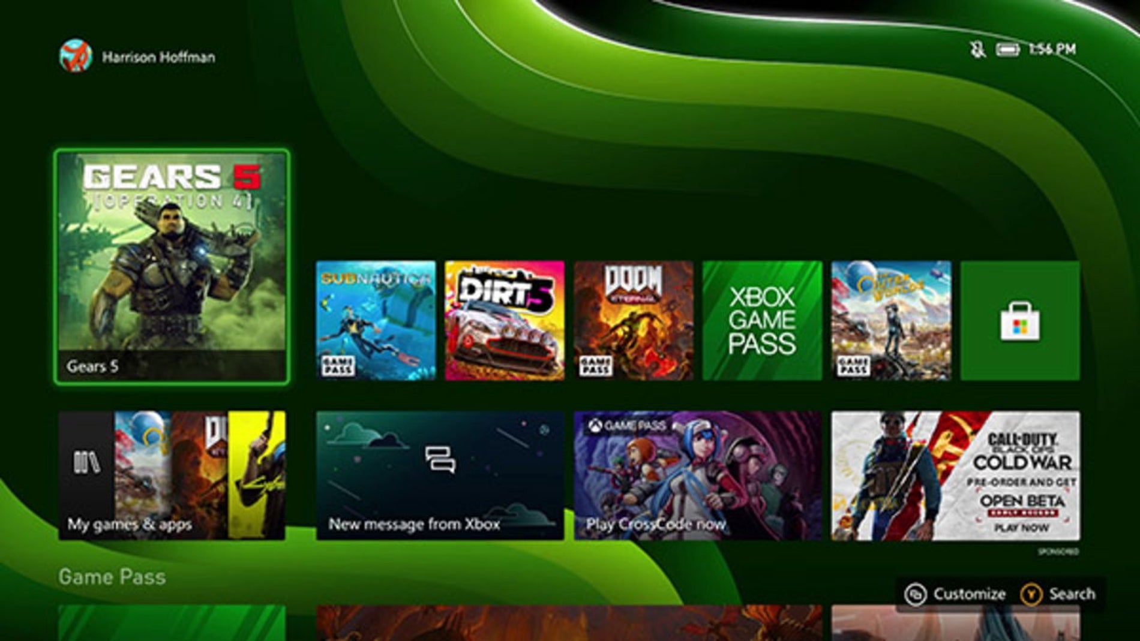Open the Subnautica game tile
Viewport: 1140px width, 641px height.
(x=376, y=321)
